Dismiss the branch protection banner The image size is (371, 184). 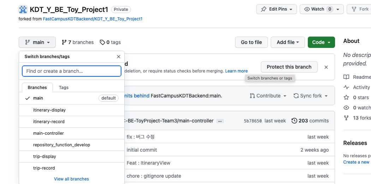click(x=326, y=67)
